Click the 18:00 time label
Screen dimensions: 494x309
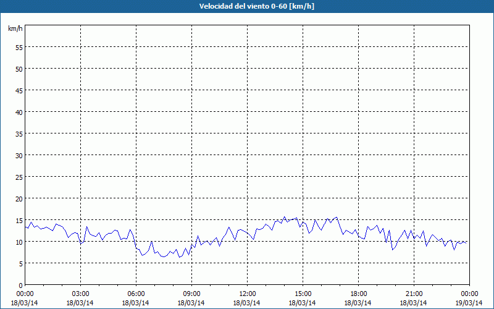point(358,294)
